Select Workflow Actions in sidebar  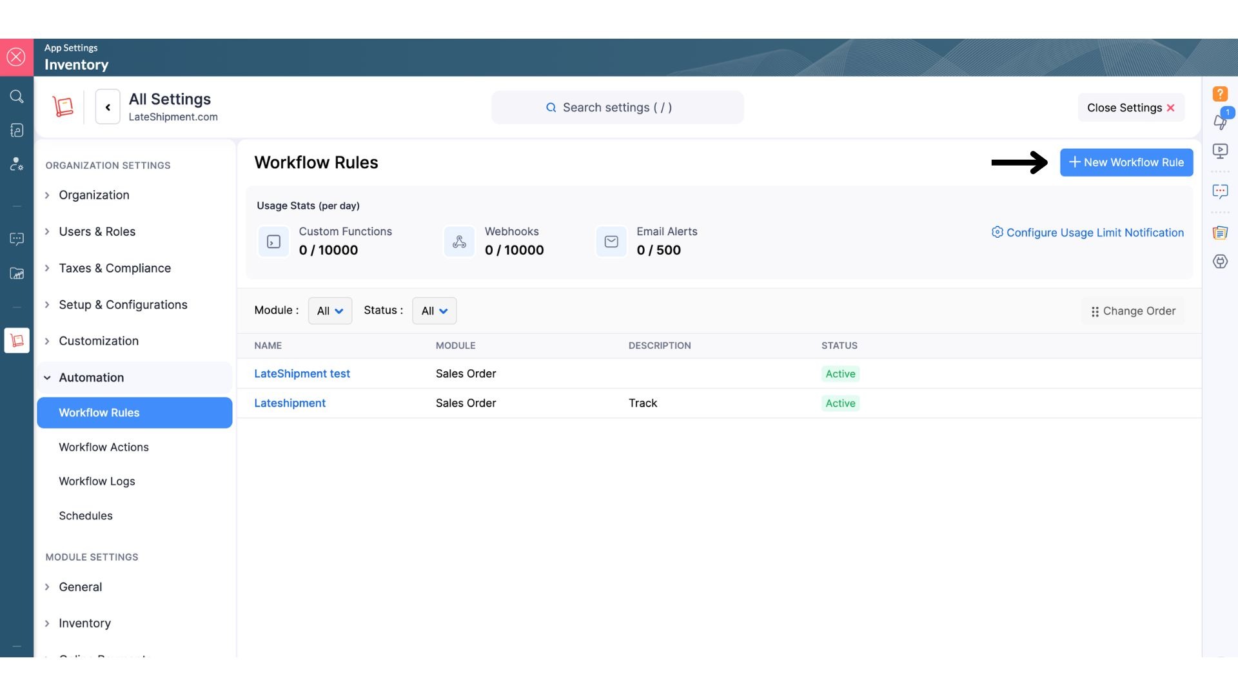click(x=103, y=447)
